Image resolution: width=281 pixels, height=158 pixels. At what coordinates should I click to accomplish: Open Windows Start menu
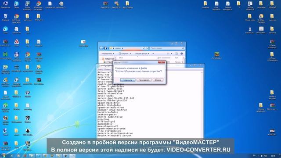[4, 156]
